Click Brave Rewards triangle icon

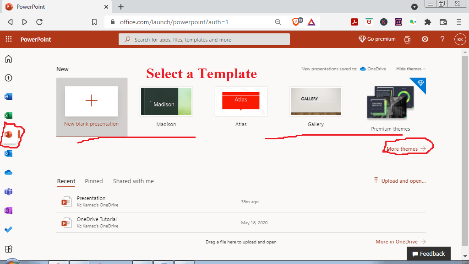(x=311, y=22)
